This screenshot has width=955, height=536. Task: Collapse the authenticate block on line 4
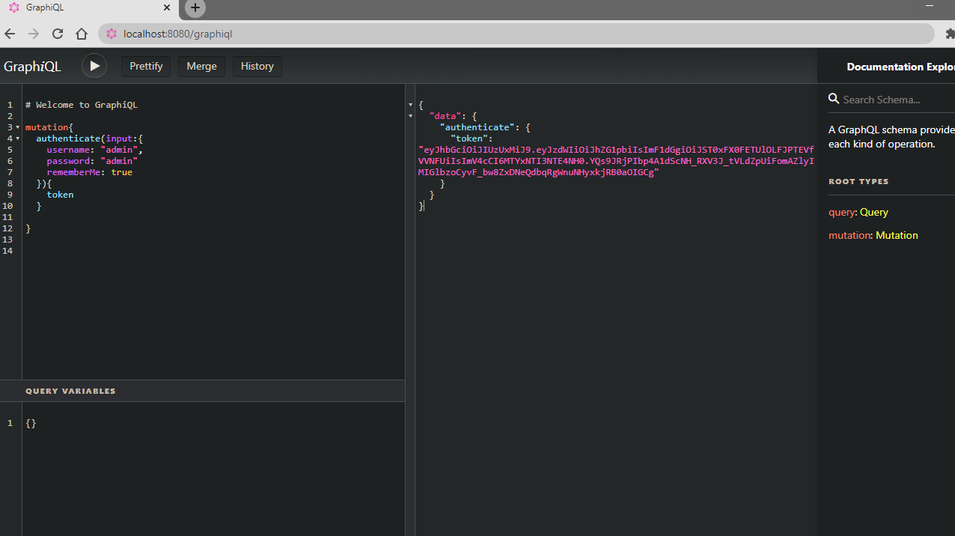pos(17,138)
